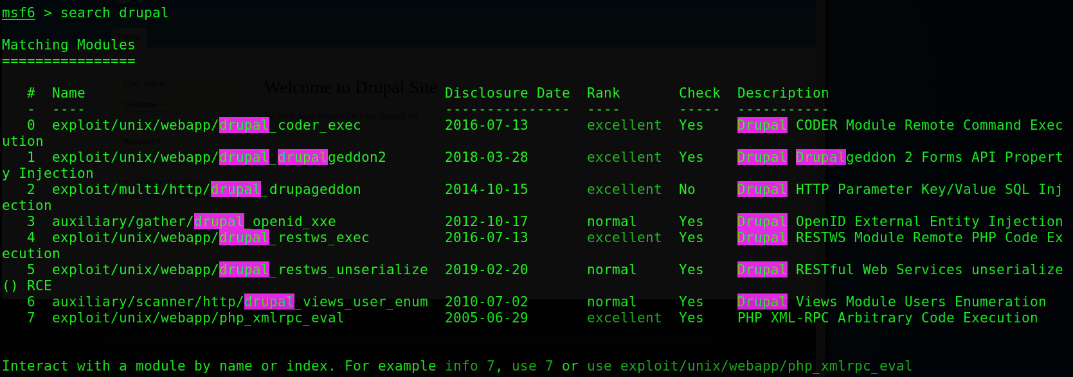Click the date 2019-02-20
Screen dimensions: 1073x377
487,270
